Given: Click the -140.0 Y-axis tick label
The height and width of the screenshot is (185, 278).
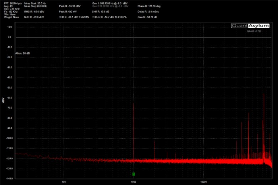Looking at the screenshot, I should coord(9,179).
